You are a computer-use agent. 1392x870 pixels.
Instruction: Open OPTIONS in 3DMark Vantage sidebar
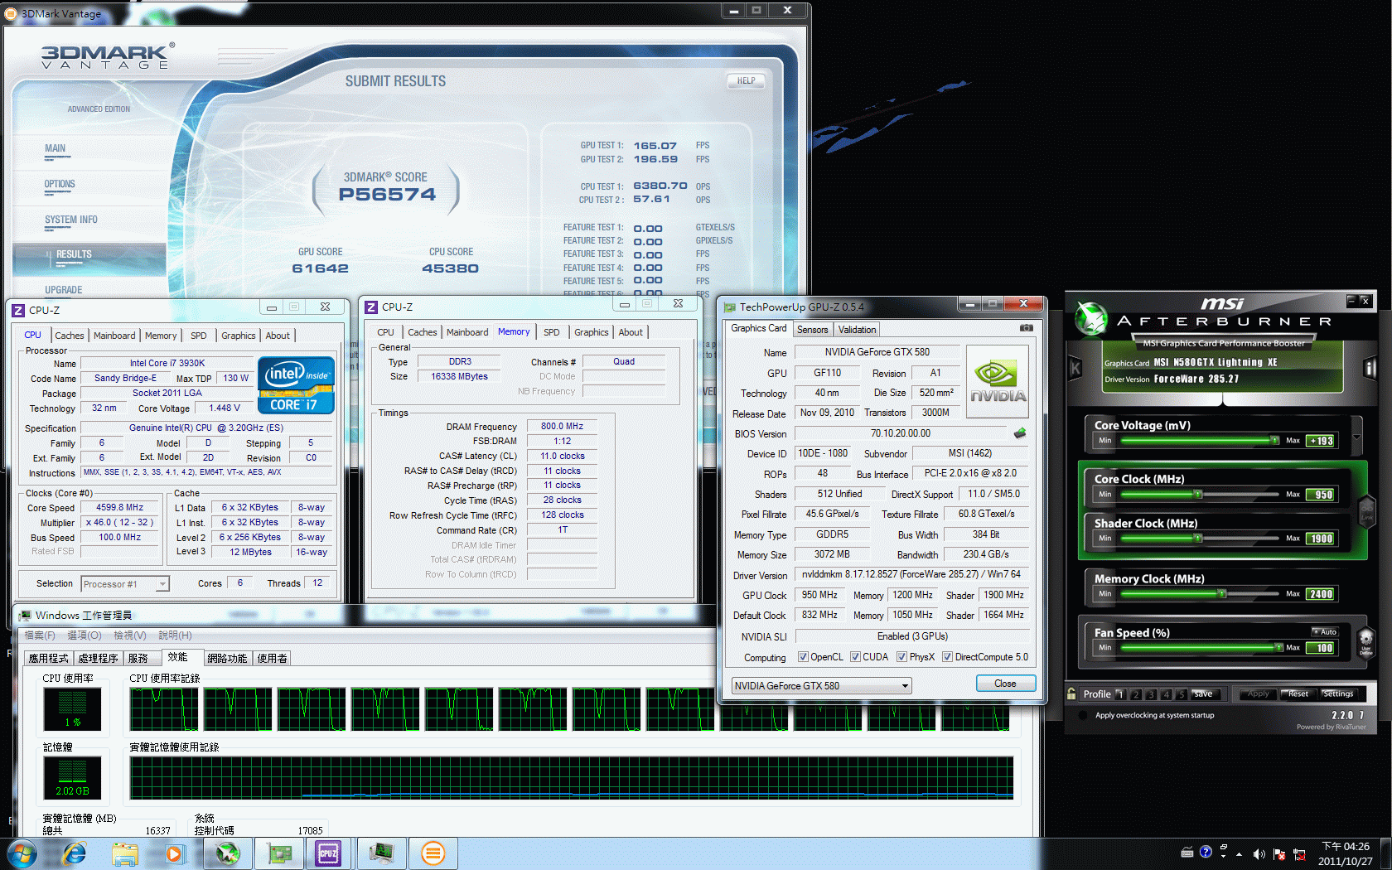tap(60, 185)
